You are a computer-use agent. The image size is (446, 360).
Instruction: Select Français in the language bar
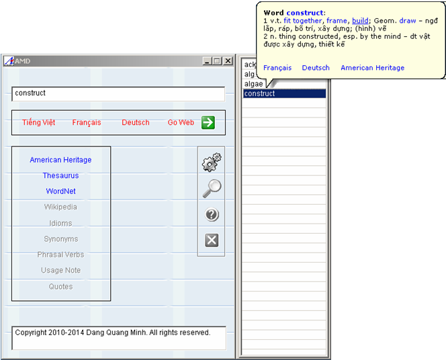[87, 123]
